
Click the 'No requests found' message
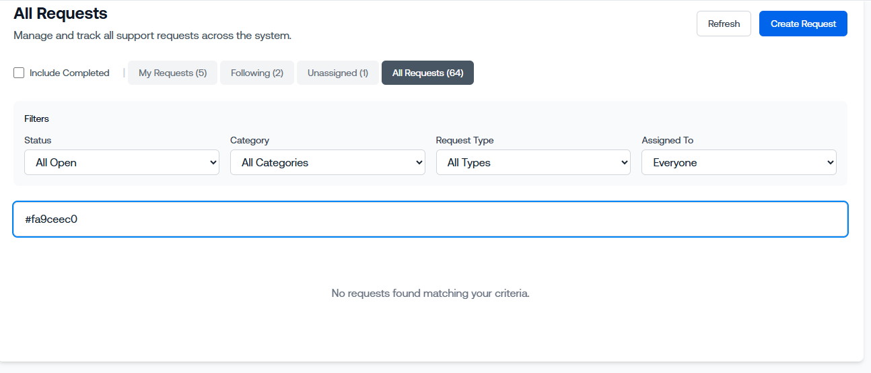click(x=430, y=294)
